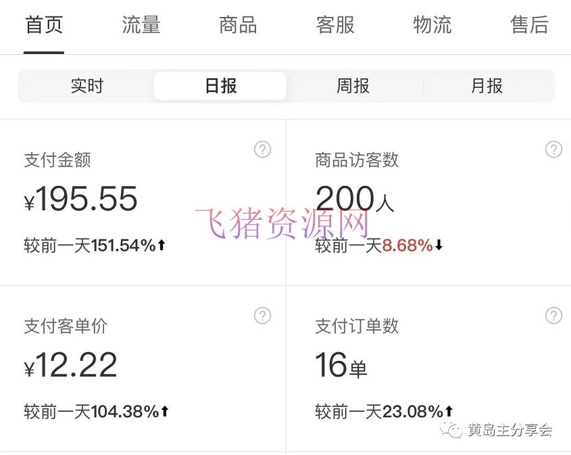Open the help icon for 支付金额
Image resolution: width=571 pixels, height=455 pixels.
pyautogui.click(x=262, y=149)
